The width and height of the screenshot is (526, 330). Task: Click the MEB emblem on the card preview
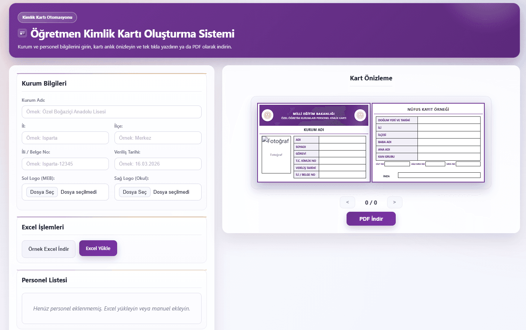267,115
